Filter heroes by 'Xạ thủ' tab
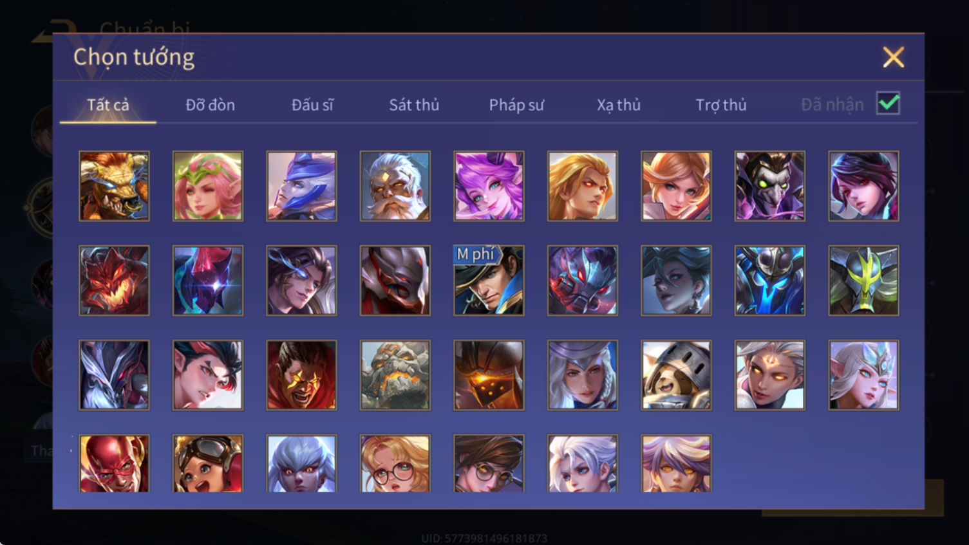The width and height of the screenshot is (969, 545). pos(619,105)
